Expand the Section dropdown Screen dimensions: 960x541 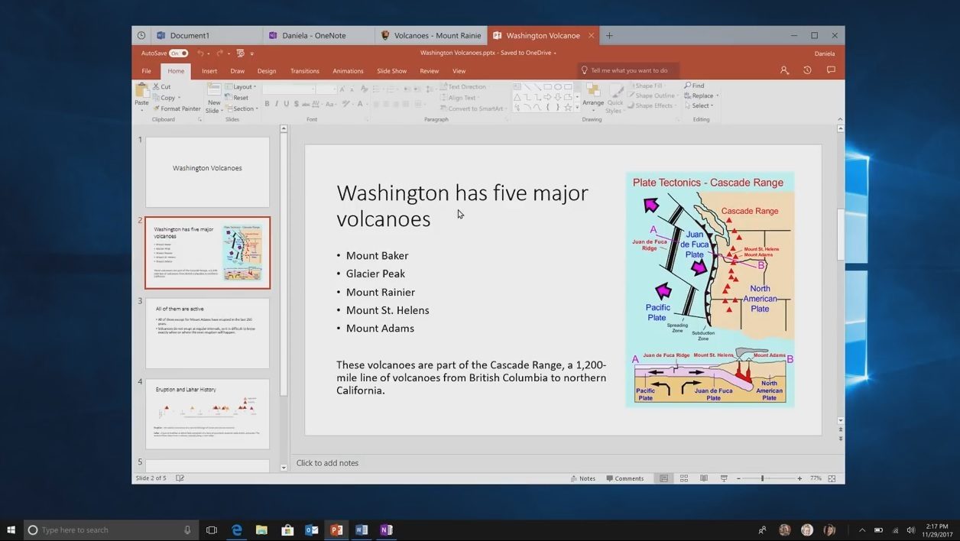[x=242, y=109]
